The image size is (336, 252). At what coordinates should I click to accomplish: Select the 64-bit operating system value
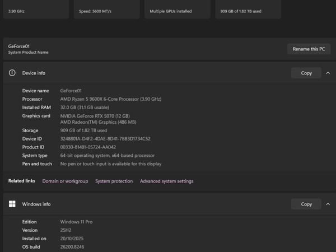[x=108, y=155]
